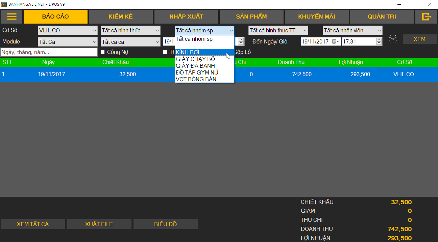The image size is (438, 242).
Task: Switch to the KIỂM KÊ tab
Action: (121, 17)
